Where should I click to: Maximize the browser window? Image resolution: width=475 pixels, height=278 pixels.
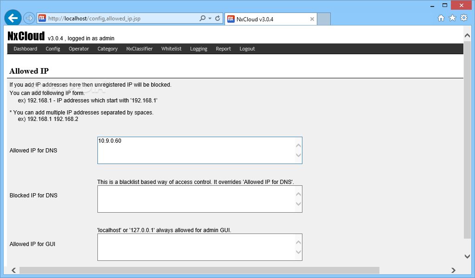445,5
